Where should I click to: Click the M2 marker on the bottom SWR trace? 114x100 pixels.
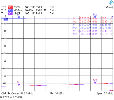(95, 83)
